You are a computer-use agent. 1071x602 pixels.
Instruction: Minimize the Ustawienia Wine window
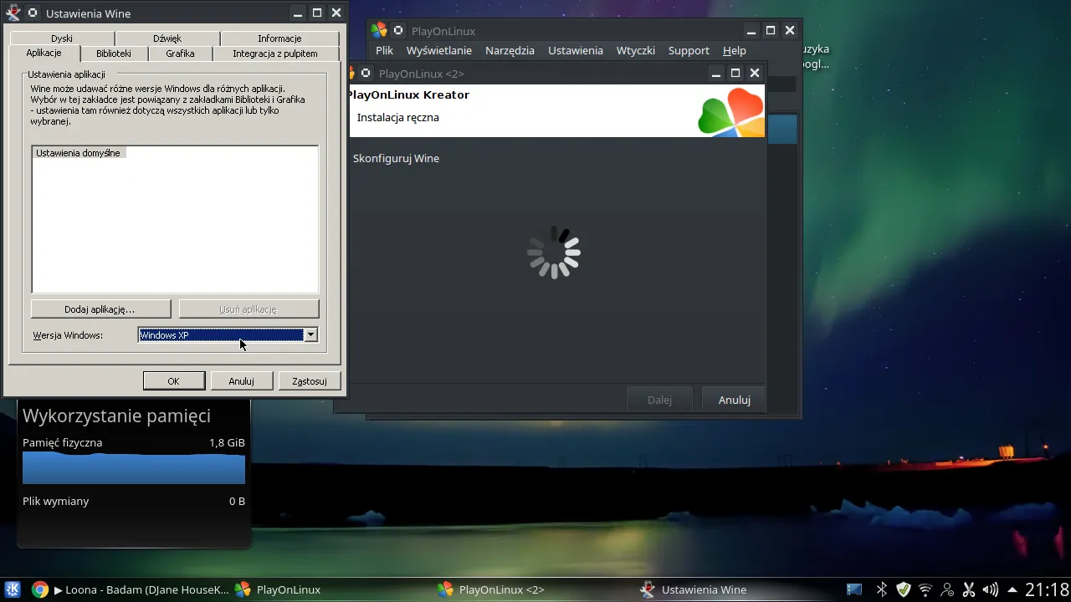coord(298,13)
